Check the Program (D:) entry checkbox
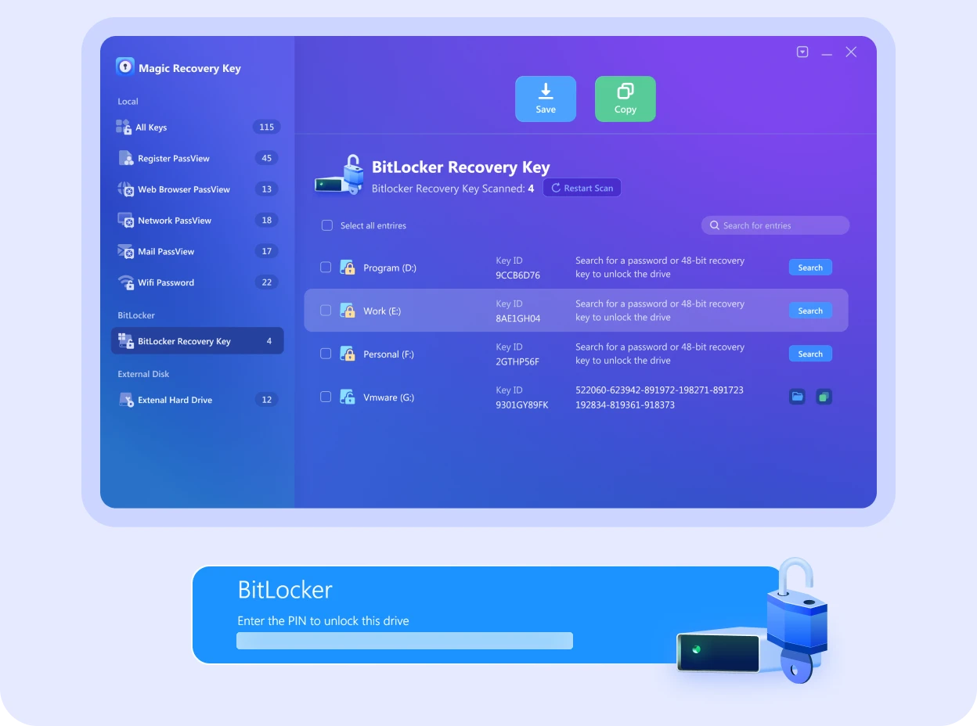Image resolution: width=977 pixels, height=726 pixels. (326, 267)
